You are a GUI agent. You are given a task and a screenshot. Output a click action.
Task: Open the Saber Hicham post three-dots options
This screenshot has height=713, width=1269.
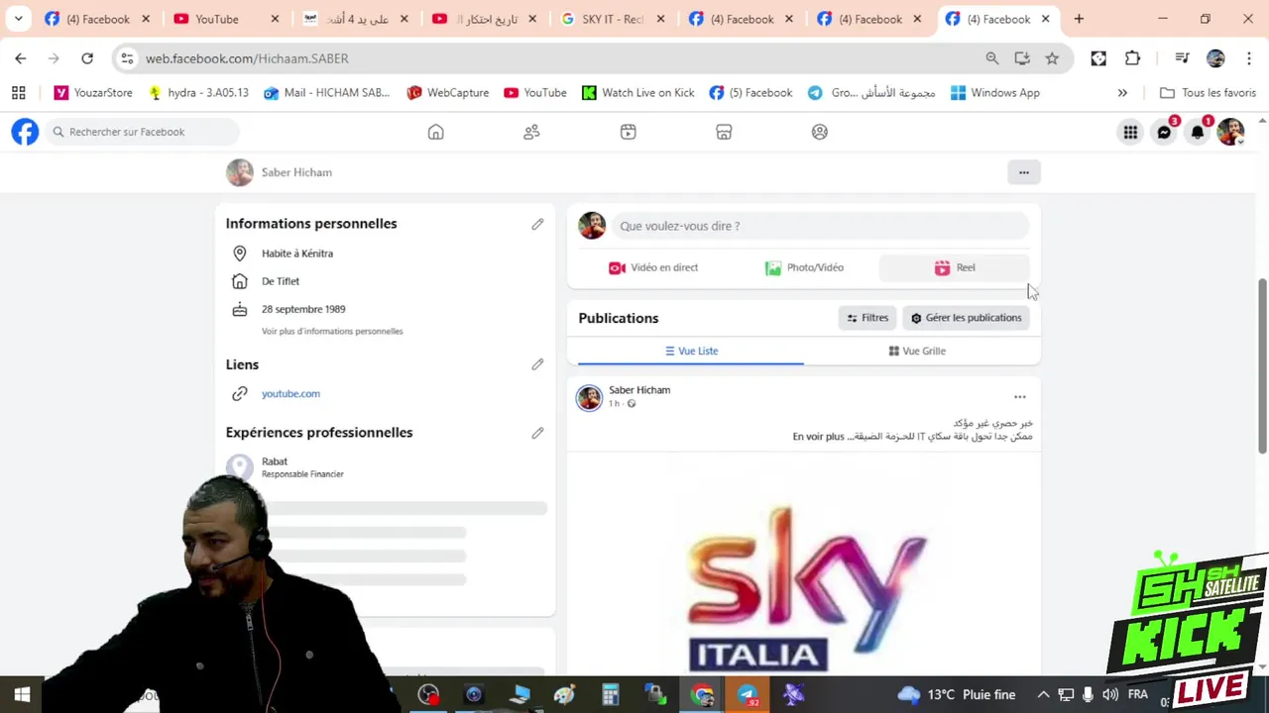(x=1019, y=397)
